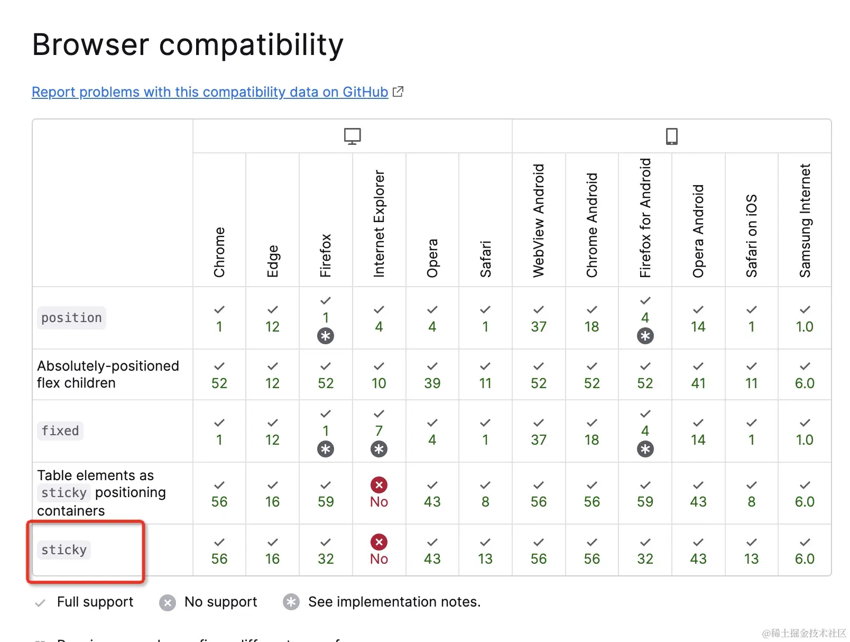Click the fixed value code label
850x642 pixels.
click(60, 431)
